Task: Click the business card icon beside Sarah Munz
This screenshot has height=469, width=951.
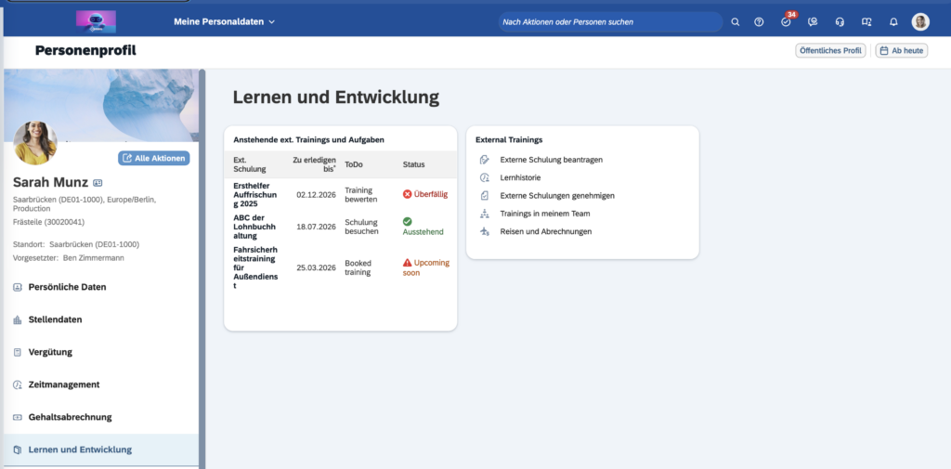Action: [98, 183]
